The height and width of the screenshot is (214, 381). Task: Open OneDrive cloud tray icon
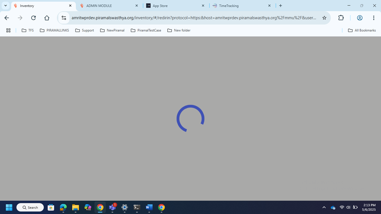tap(333, 207)
